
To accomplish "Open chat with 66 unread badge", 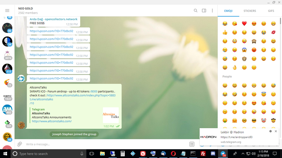I will click(x=7, y=136).
